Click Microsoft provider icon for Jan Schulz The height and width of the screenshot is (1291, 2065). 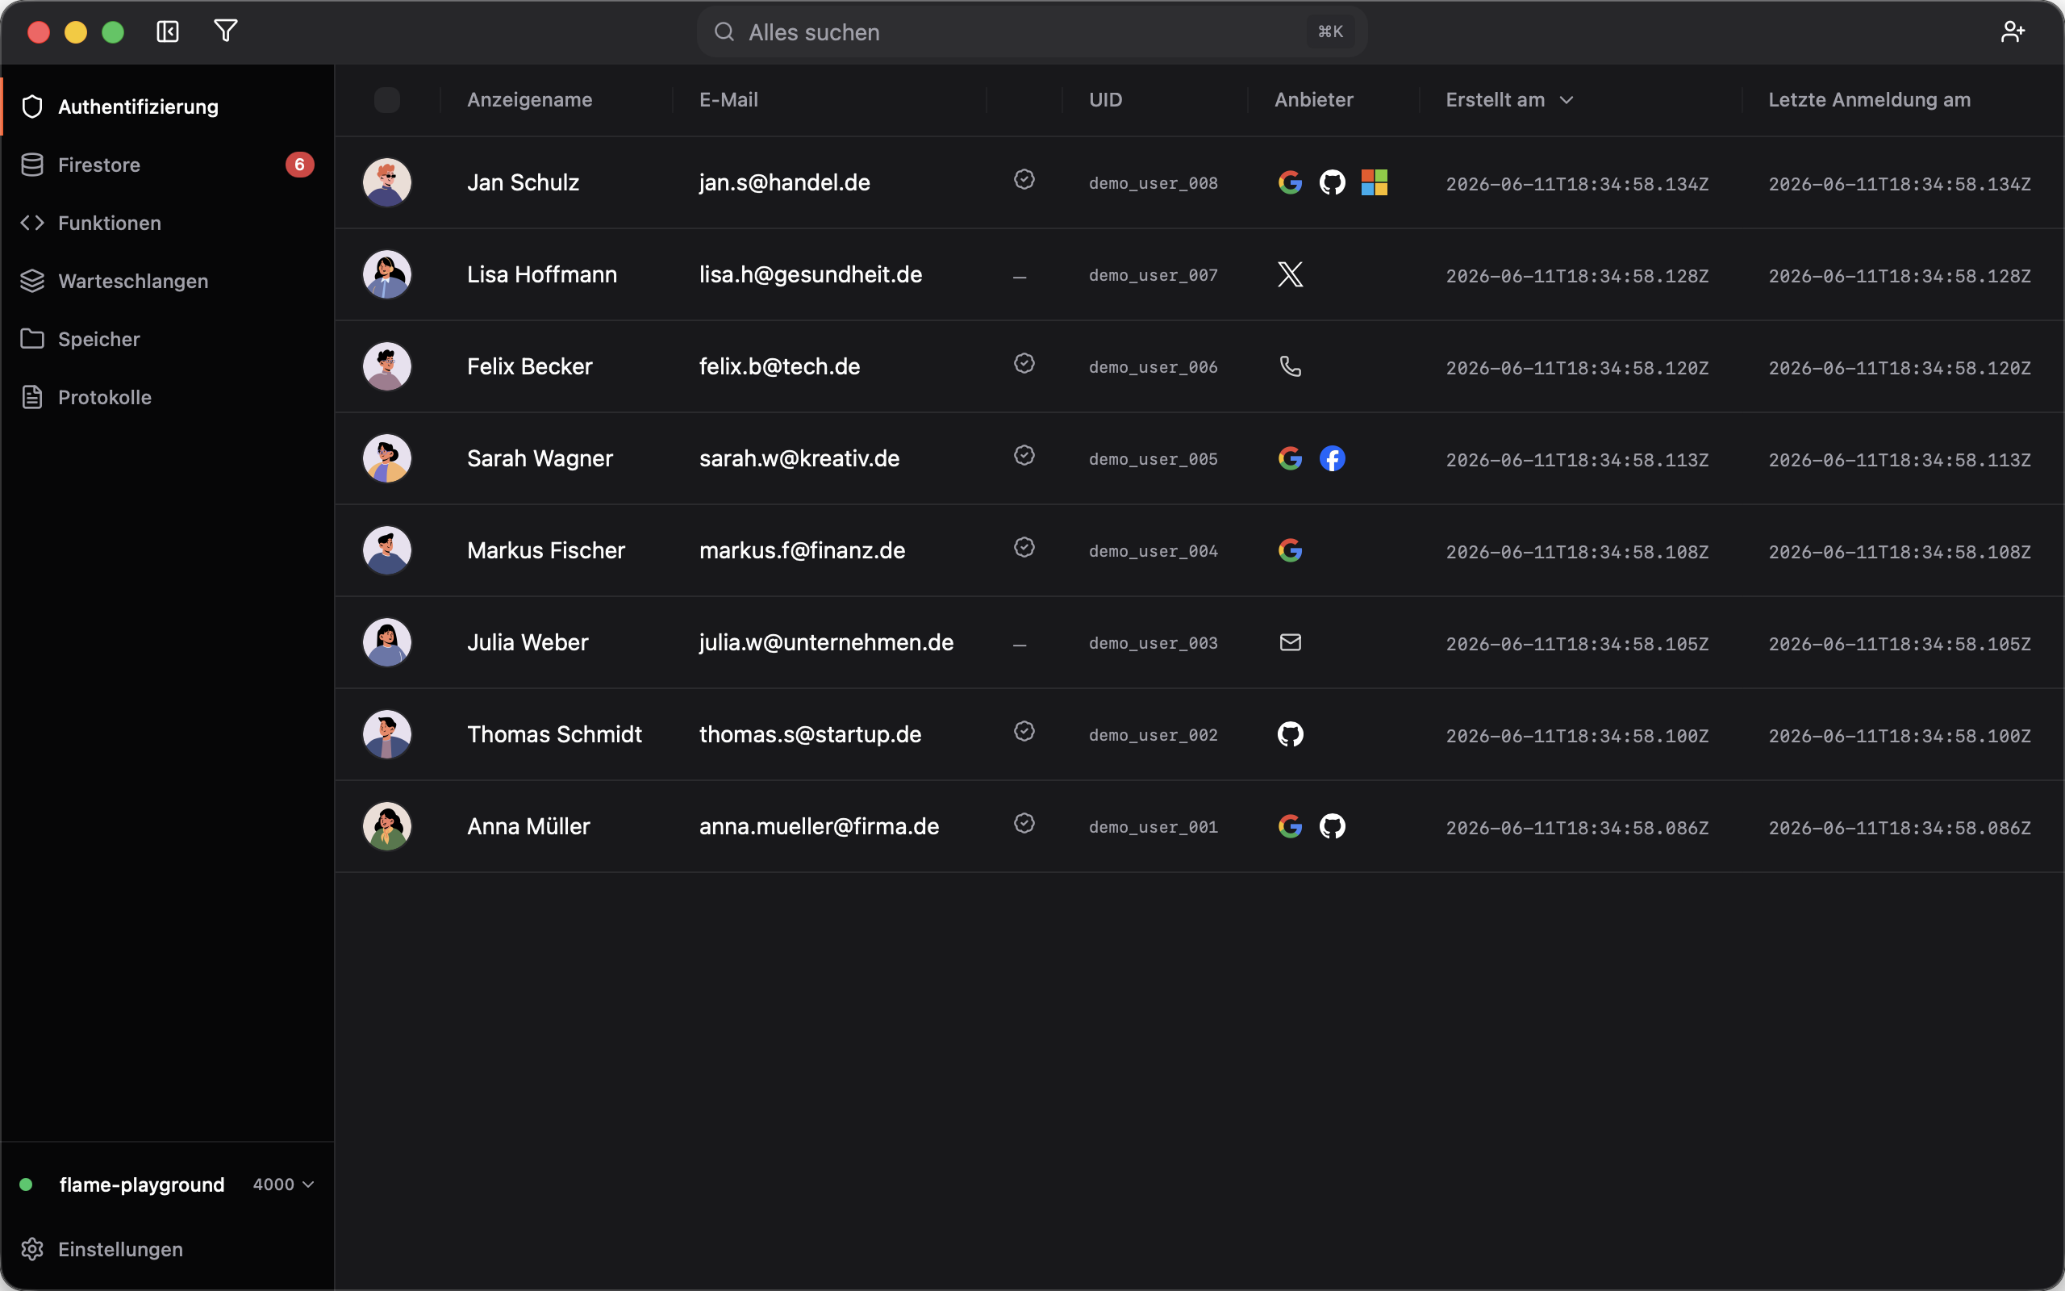click(1374, 182)
